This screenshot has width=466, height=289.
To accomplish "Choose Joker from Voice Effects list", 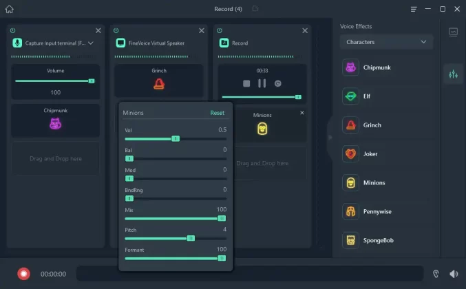I will pos(386,154).
